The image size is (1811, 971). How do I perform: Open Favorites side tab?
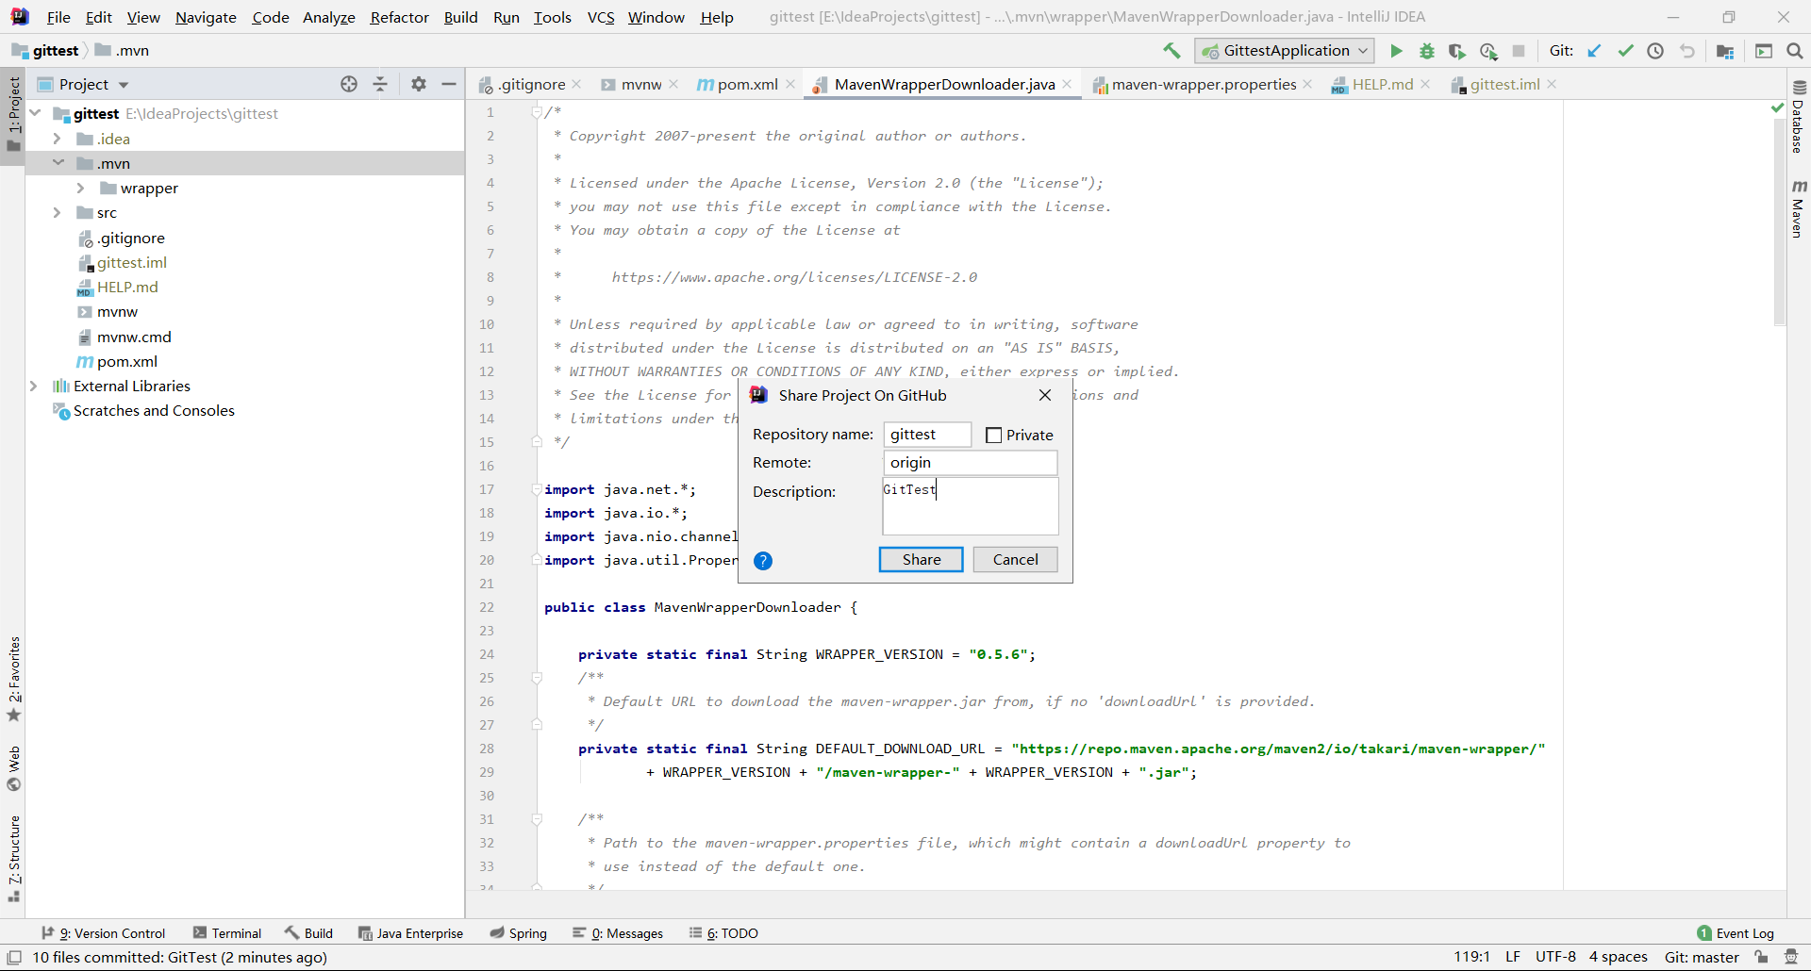pyautogui.click(x=13, y=679)
